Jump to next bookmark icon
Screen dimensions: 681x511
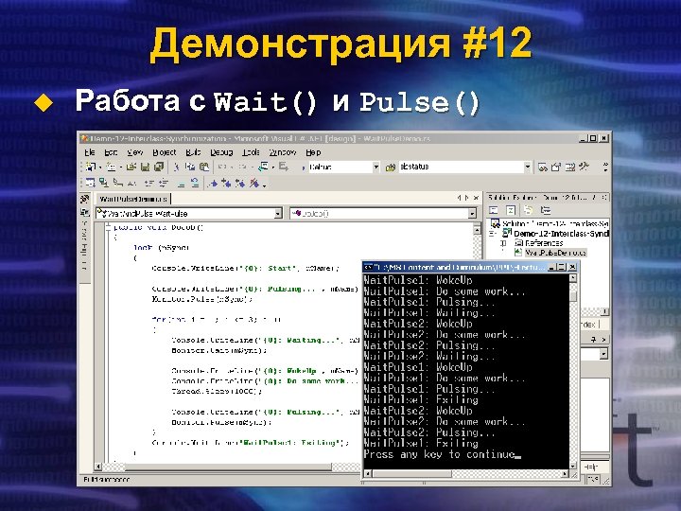(226, 184)
